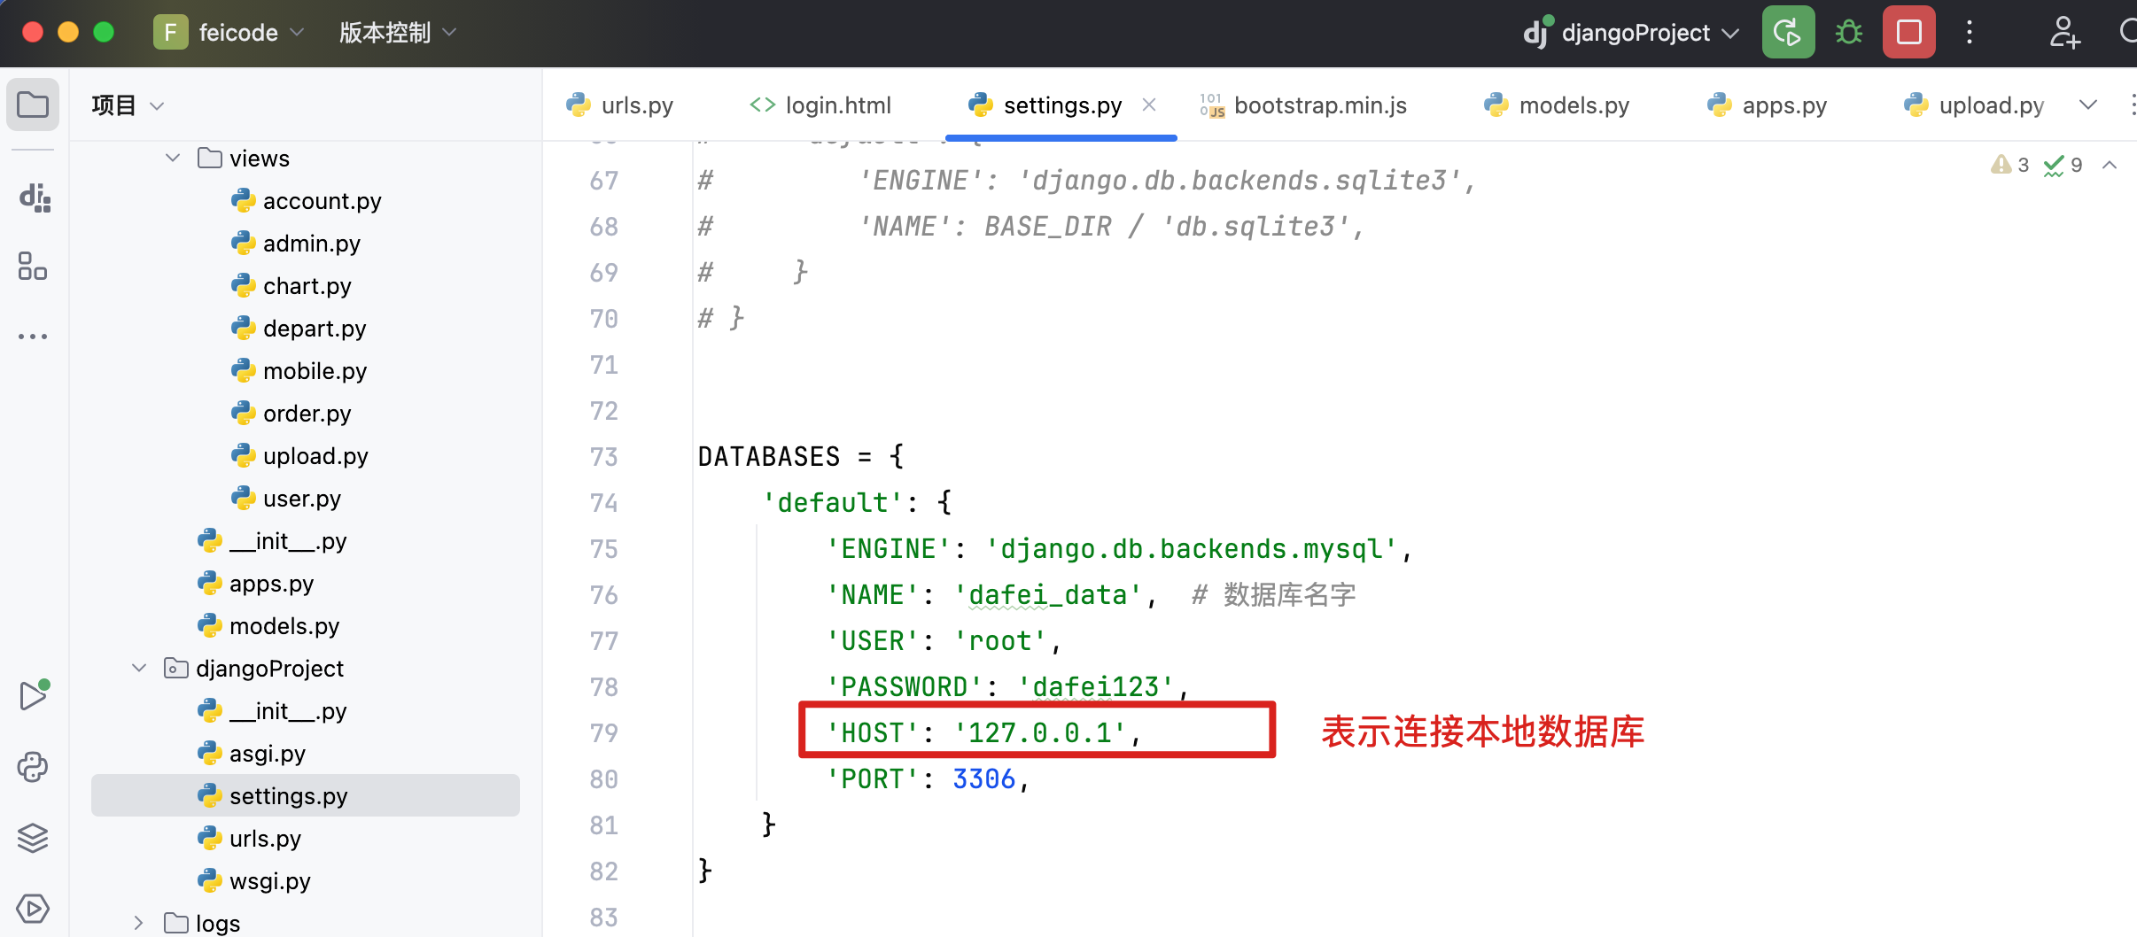
Task: Show more tool windows via ellipsis icon
Action: point(33,336)
